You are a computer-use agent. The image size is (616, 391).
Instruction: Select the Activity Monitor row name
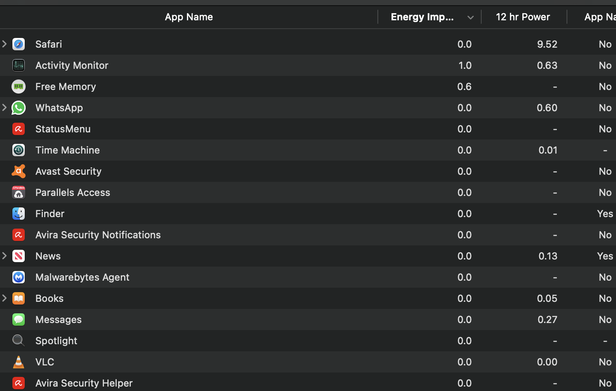72,65
